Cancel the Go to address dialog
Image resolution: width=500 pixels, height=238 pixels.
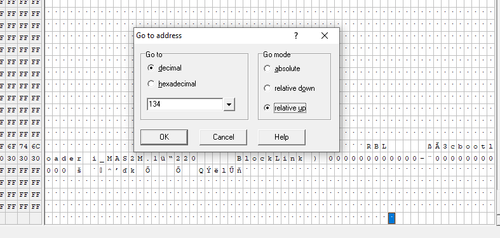coord(223,137)
